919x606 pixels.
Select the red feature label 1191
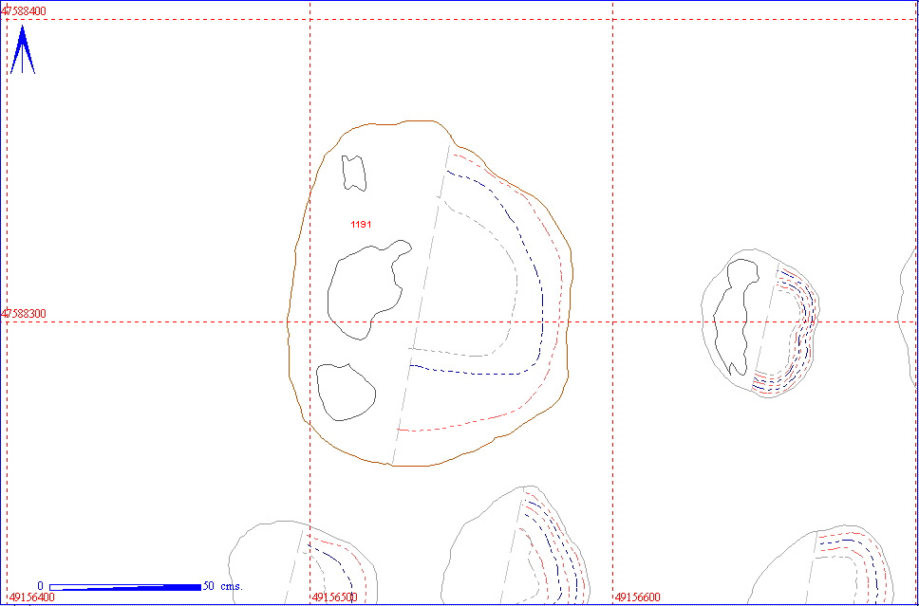click(x=361, y=224)
